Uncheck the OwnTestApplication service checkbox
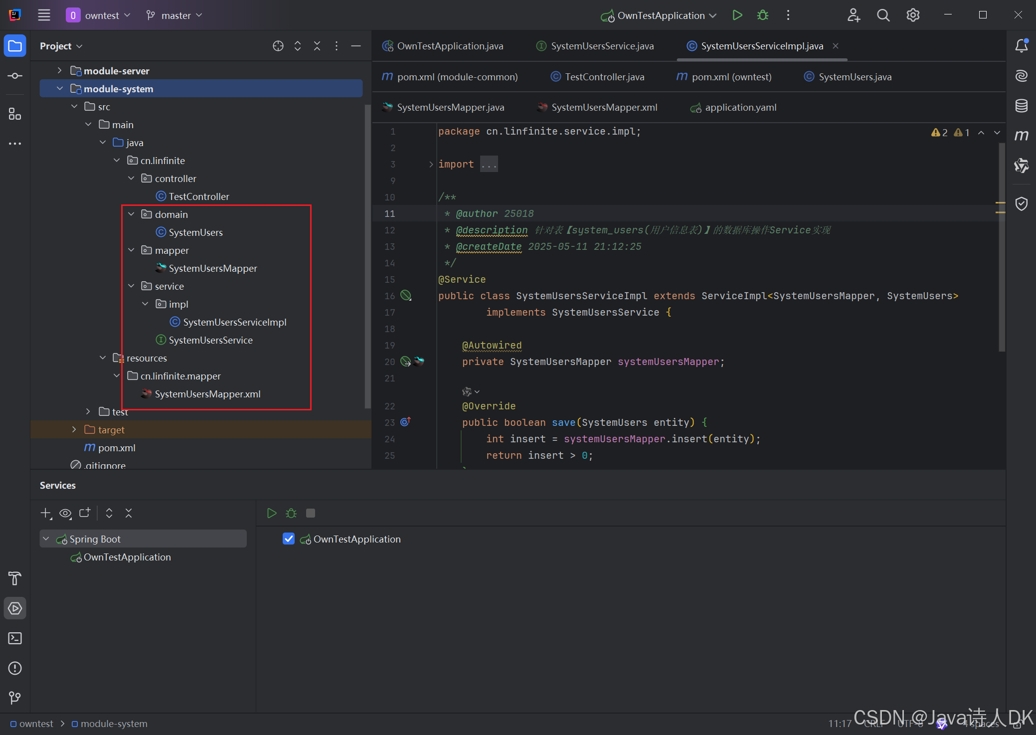The height and width of the screenshot is (735, 1036). coord(289,539)
